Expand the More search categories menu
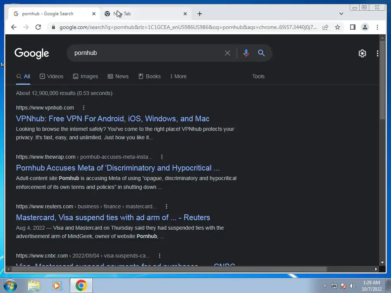Image resolution: width=391 pixels, height=293 pixels. (x=179, y=76)
